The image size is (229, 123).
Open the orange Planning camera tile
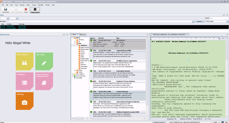24,101
